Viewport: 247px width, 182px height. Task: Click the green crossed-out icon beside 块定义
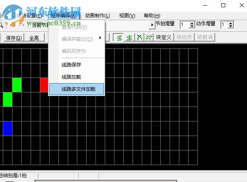[149, 38]
